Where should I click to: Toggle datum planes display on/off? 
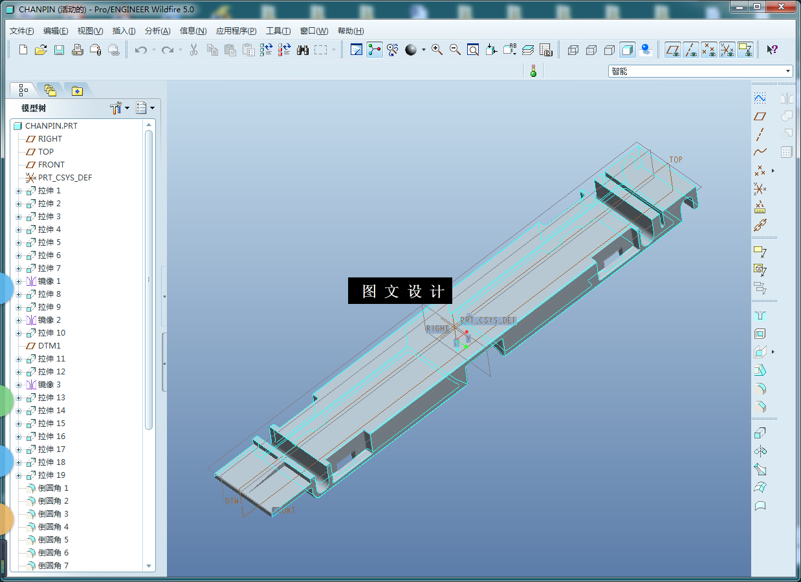(x=673, y=50)
